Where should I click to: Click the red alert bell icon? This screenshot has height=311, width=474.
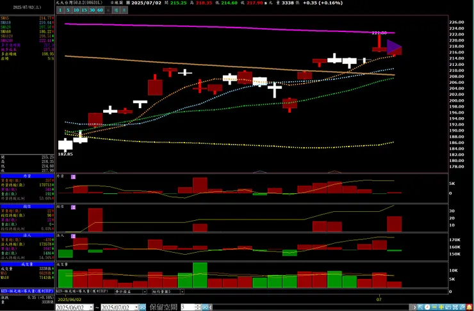pyautogui.click(x=469, y=307)
